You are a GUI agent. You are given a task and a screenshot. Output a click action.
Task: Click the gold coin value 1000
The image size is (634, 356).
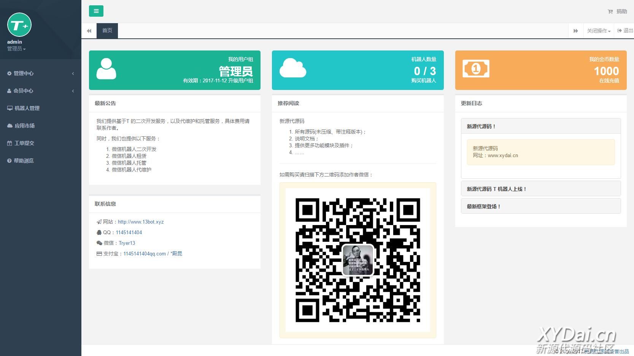pyautogui.click(x=607, y=71)
